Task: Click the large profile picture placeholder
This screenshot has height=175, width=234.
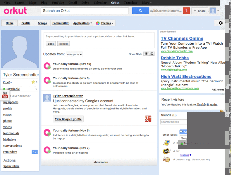Action: [x=20, y=49]
